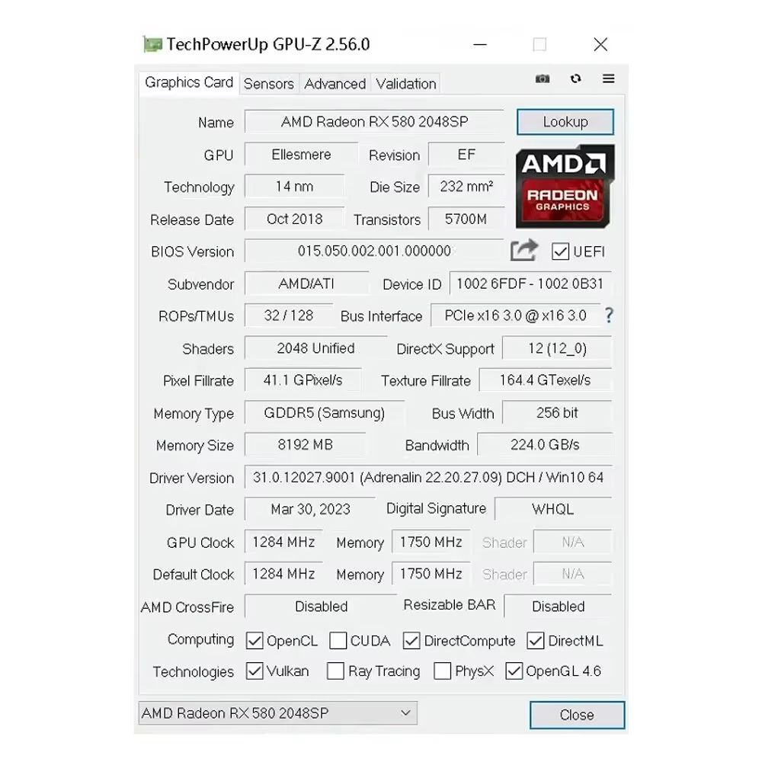Capture a screenshot using the camera icon
Viewport: 762px width, 762px height.
pyautogui.click(x=543, y=78)
